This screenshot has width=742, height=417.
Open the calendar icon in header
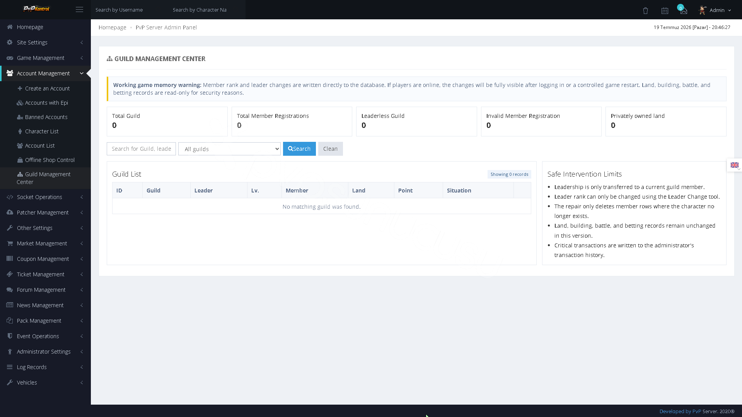[x=665, y=11]
